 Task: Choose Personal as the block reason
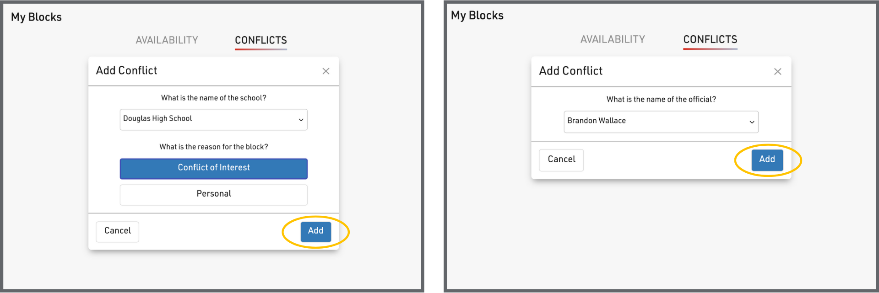point(213,194)
